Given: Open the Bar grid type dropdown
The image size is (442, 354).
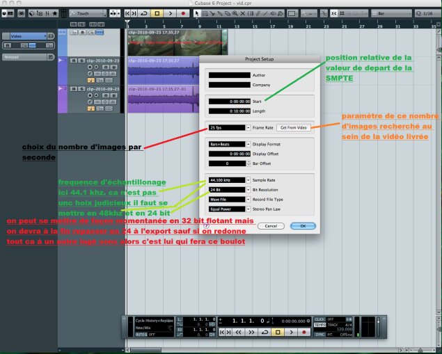Looking at the screenshot, I should coord(391,13).
